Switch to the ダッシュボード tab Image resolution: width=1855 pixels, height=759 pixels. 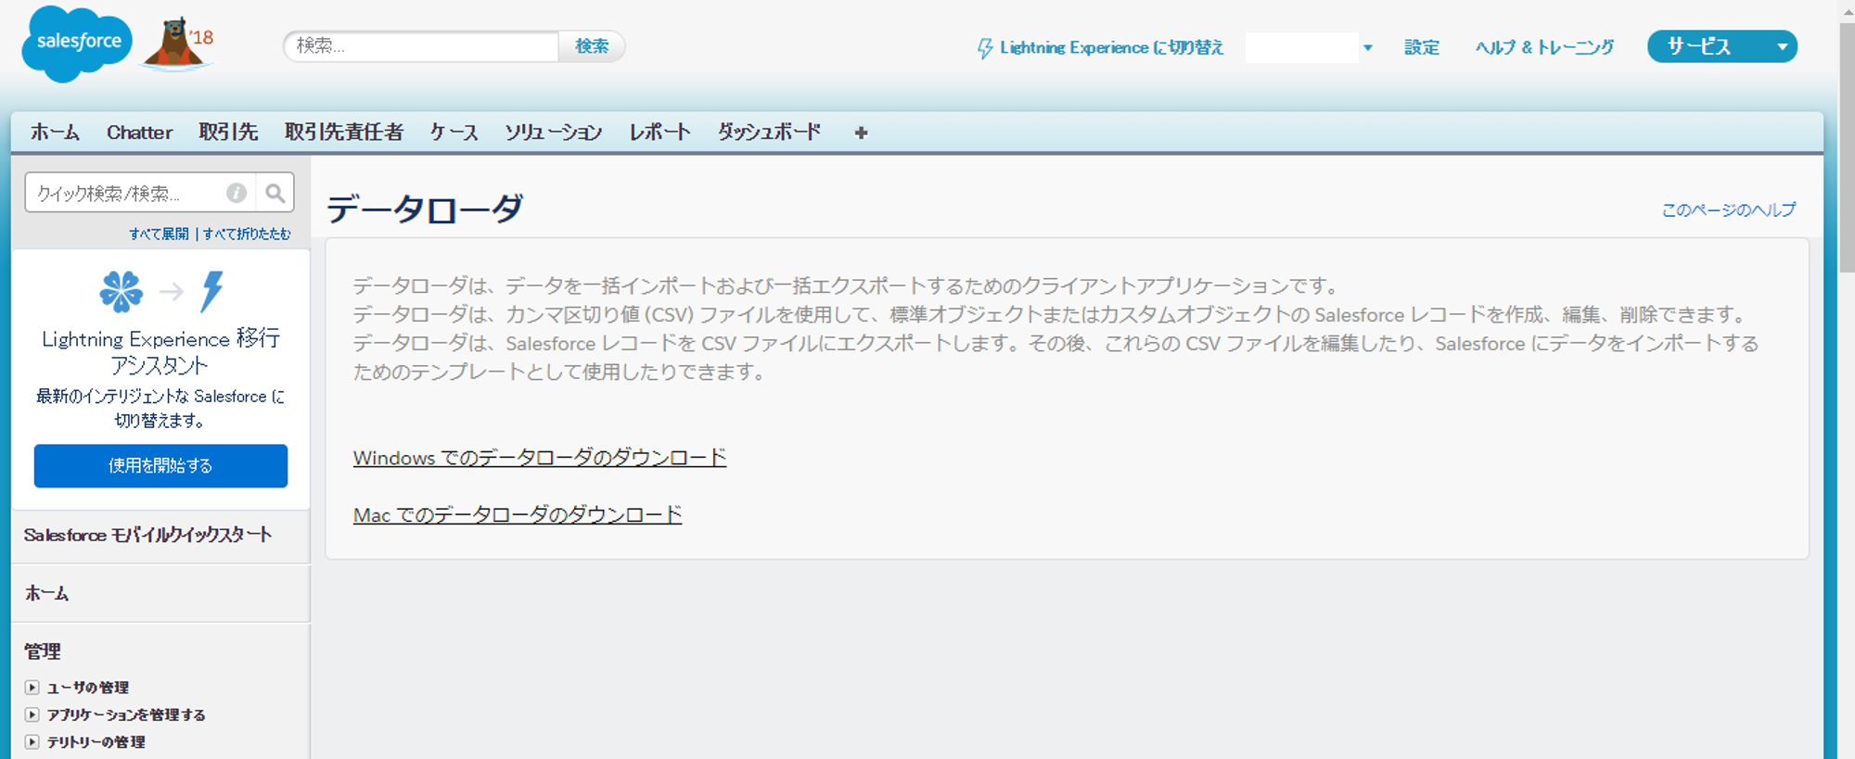[769, 133]
